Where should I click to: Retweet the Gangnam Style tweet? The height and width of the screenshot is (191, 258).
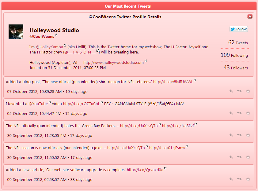point(239,113)
